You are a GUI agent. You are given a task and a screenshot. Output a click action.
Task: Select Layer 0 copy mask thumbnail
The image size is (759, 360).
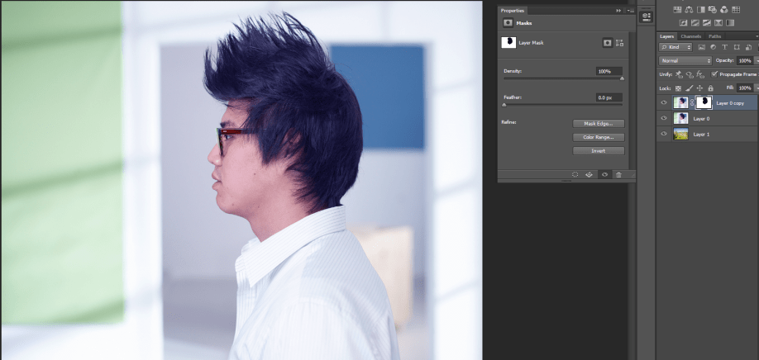tap(704, 102)
